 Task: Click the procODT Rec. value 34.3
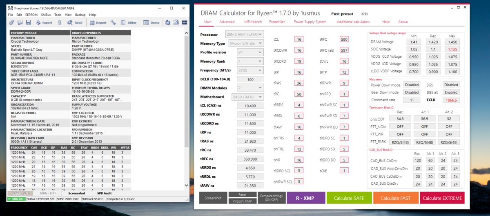click(x=400, y=118)
